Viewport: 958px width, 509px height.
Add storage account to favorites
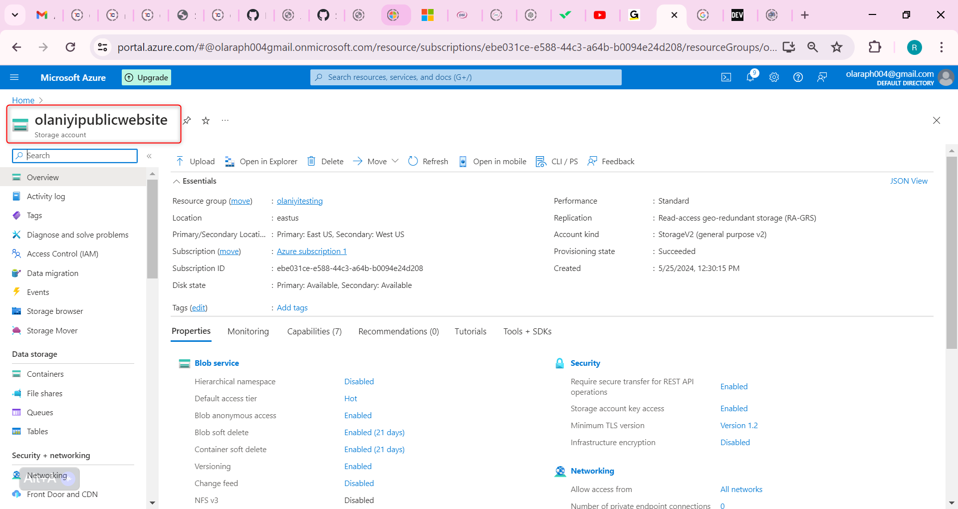tap(205, 120)
